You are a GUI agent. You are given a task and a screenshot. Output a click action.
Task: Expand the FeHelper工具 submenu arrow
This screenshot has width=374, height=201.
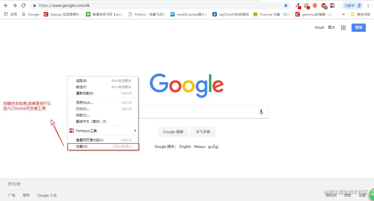click(135, 131)
